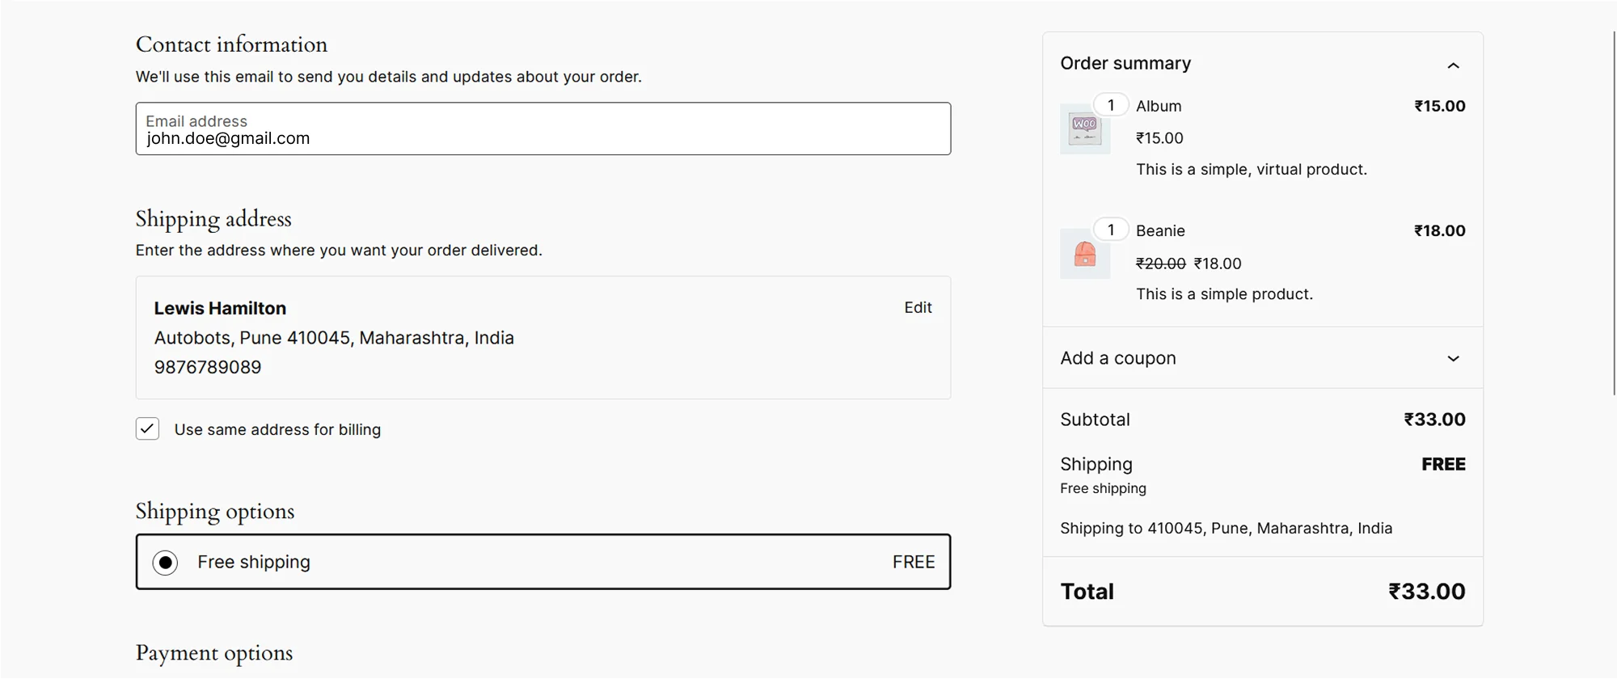Click the Beanie product name
This screenshot has width=1617, height=679.
1159,230
